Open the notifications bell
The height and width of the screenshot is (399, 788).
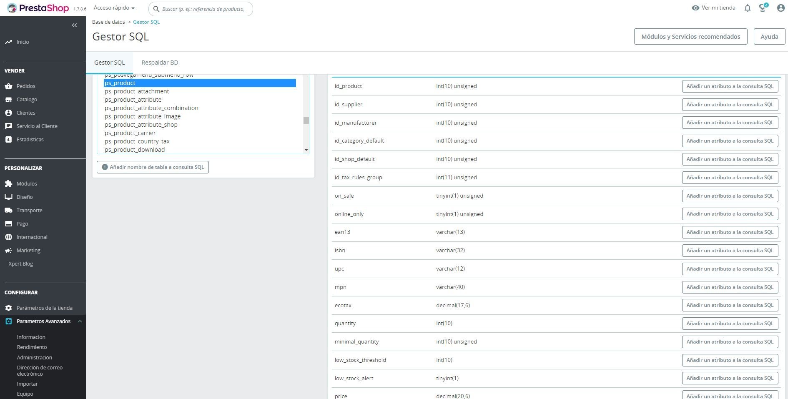click(x=748, y=8)
